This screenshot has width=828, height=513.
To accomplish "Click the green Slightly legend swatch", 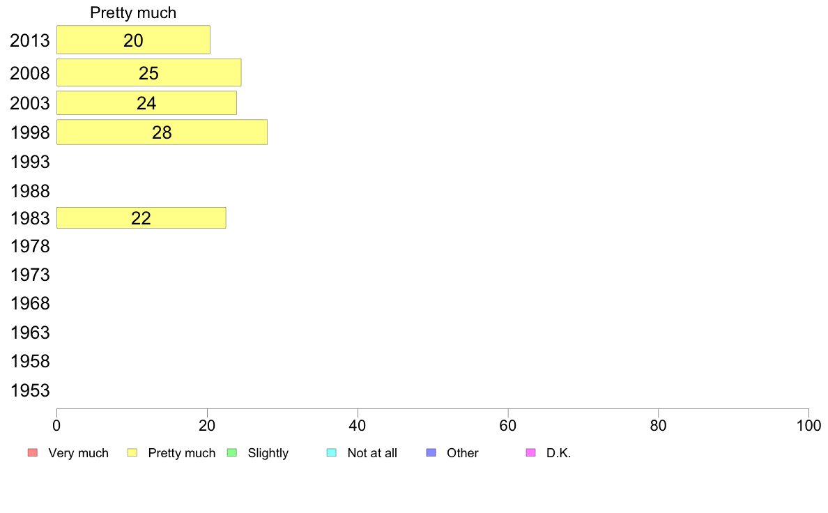I will coord(232,453).
